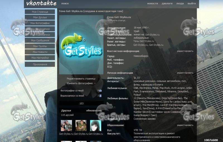Click the vkontakte logo in the header
Screen dimensions: 223x142
[41, 4]
